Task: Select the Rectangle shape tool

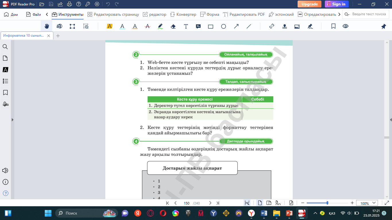Action: [x=211, y=26]
